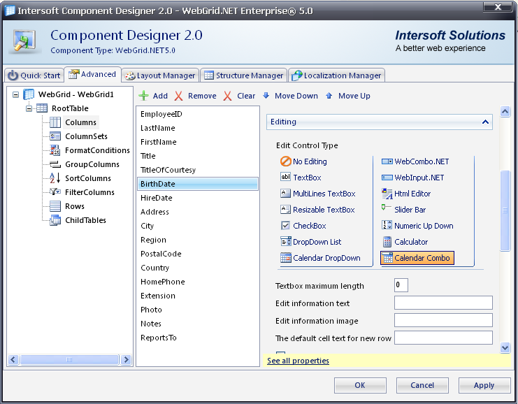The image size is (518, 404).
Task: Click the OK button
Action: 360,385
